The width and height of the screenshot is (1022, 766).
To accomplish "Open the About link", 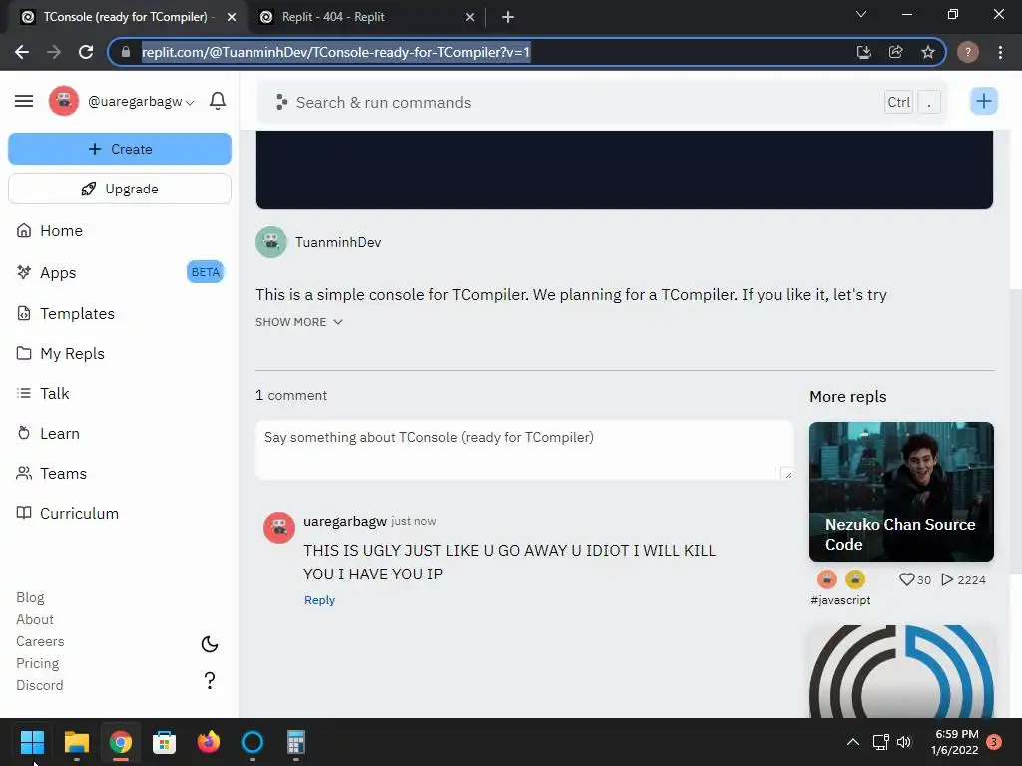I will (x=35, y=619).
